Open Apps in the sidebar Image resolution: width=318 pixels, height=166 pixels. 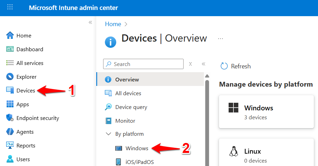pos(23,104)
